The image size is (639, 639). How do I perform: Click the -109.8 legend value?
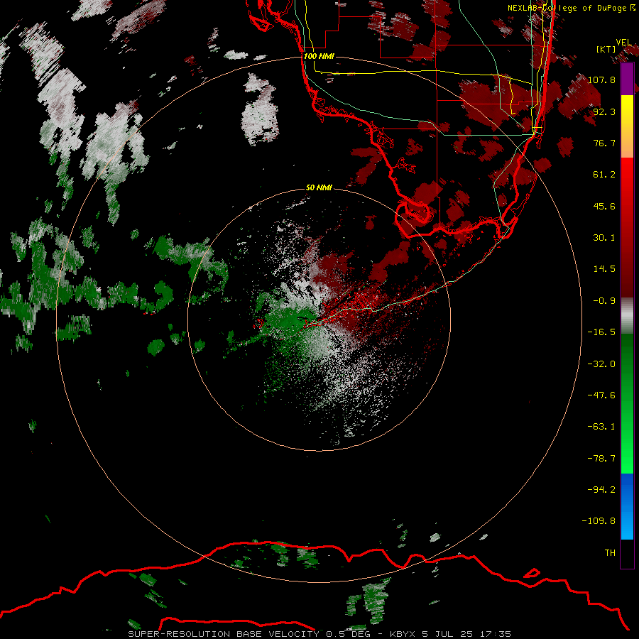click(x=599, y=521)
